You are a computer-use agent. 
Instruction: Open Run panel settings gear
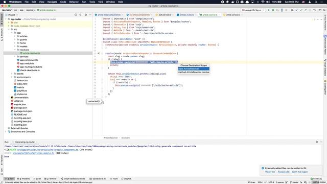coord(317,142)
